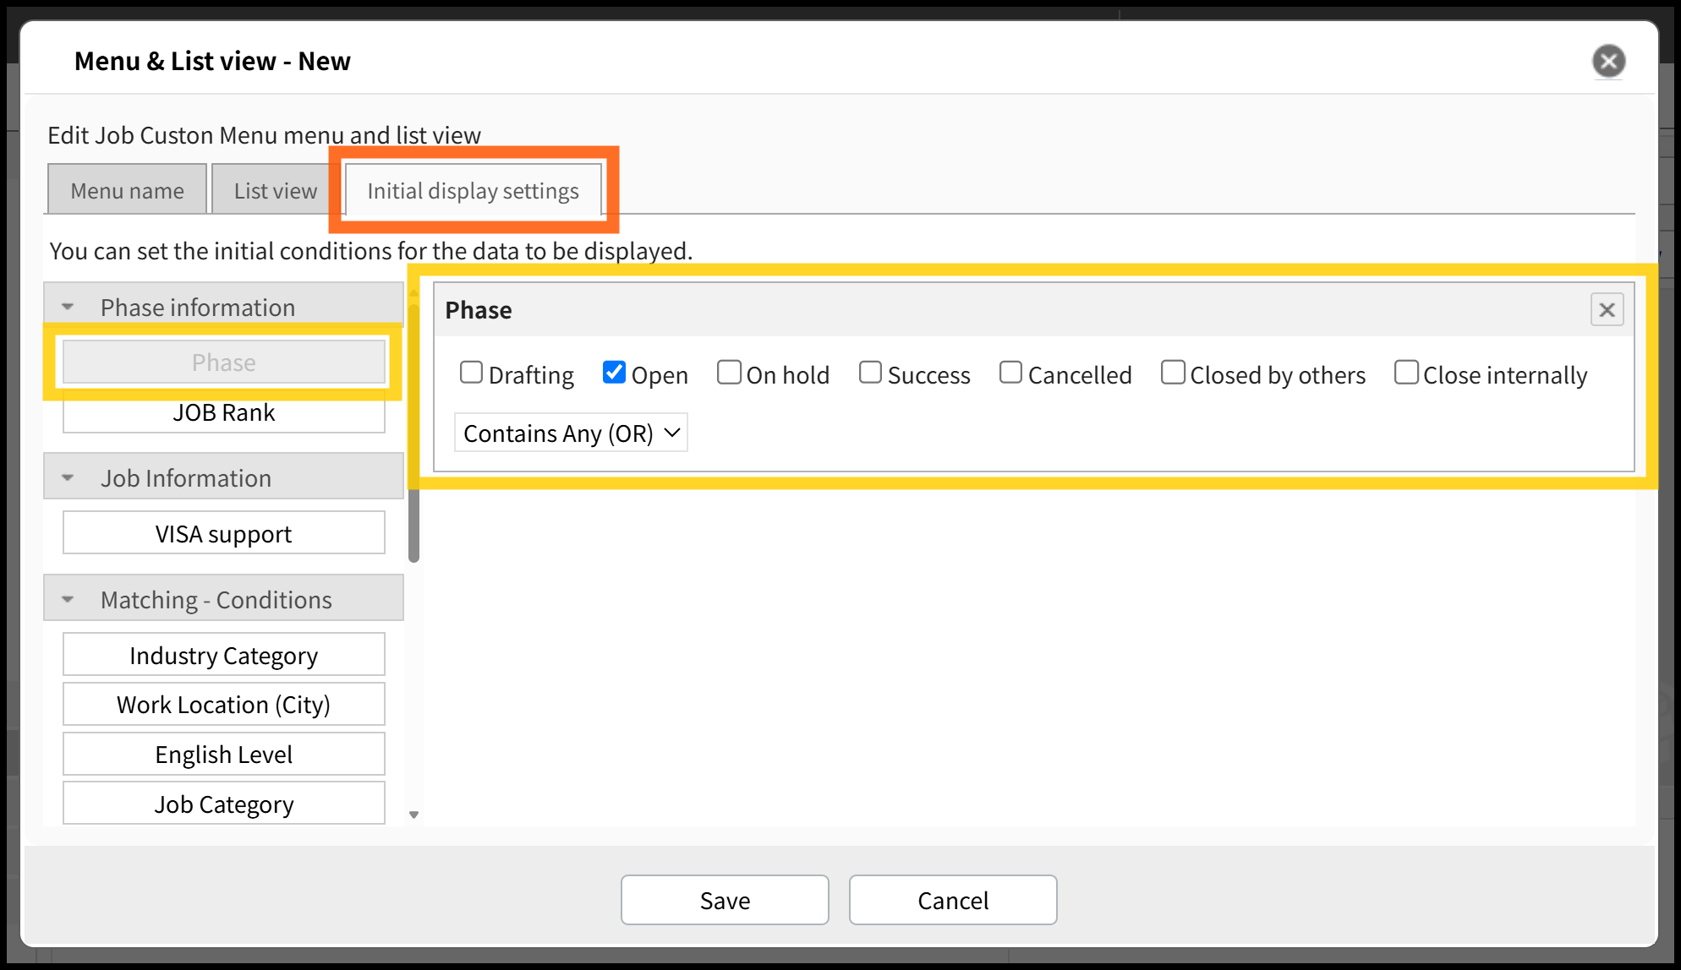The image size is (1681, 970).
Task: Enable the On hold checkbox
Action: 729,373
